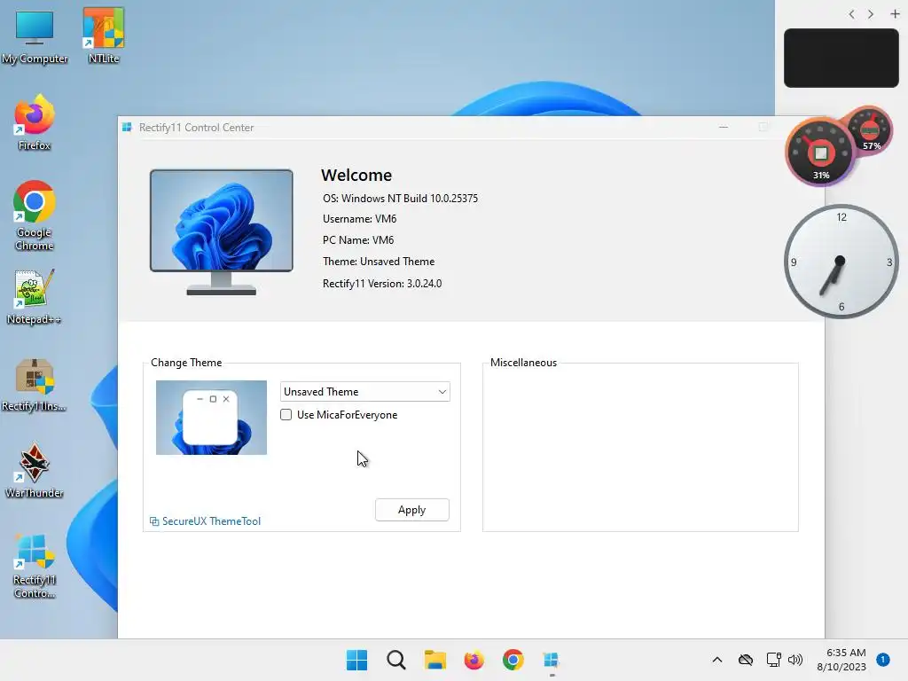This screenshot has height=681, width=908.
Task: Select the Rectify11 Control Center desktop shortcut
Action: click(35, 565)
